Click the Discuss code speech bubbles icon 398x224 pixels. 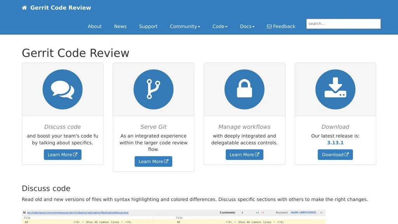click(63, 89)
